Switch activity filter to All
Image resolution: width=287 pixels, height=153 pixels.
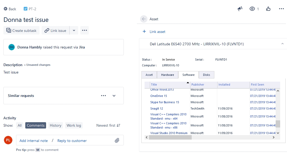(19, 125)
